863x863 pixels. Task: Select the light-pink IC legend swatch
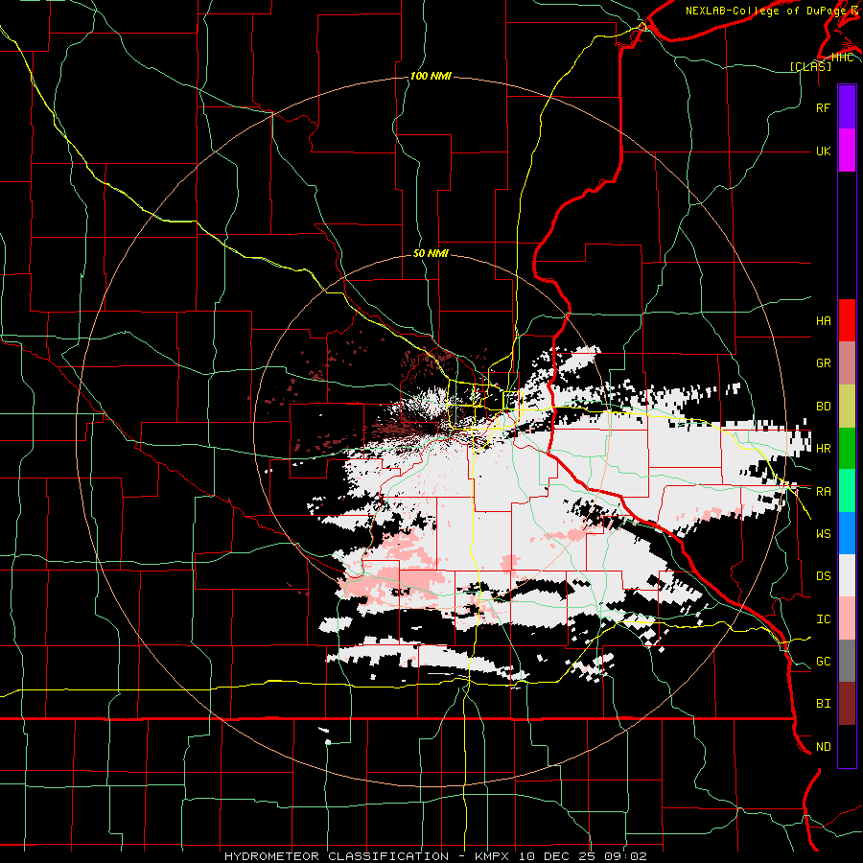(847, 618)
